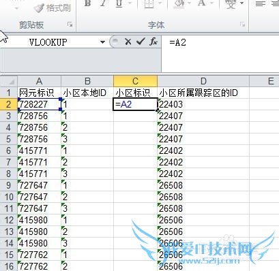Select row 9 header

point(9,185)
